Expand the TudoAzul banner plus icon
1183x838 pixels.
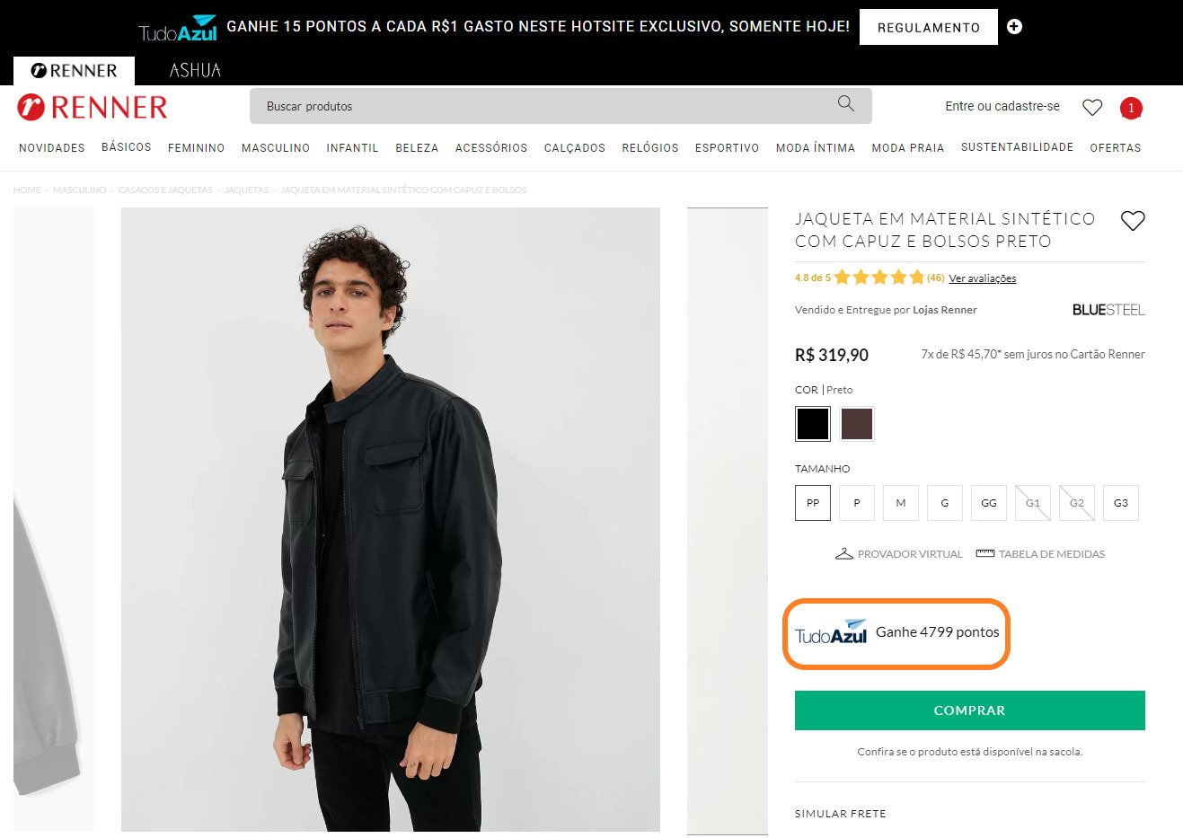tap(1014, 27)
